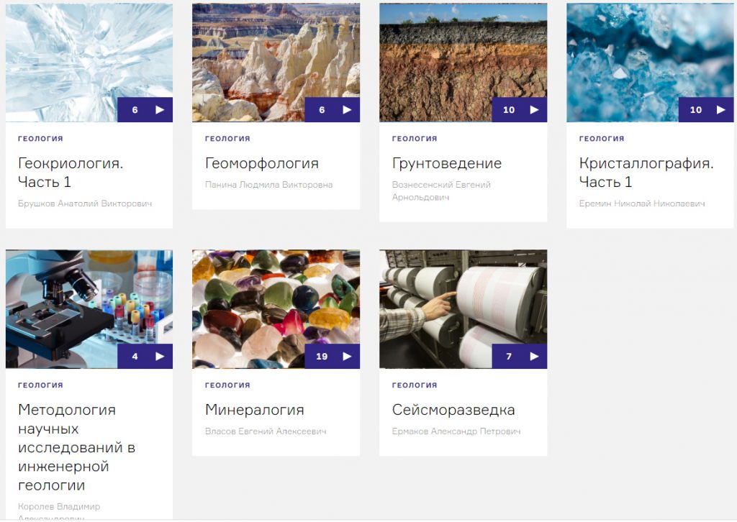Open Методология научных исследований course title
Viewport: 737px width, 522px height.
click(76, 447)
